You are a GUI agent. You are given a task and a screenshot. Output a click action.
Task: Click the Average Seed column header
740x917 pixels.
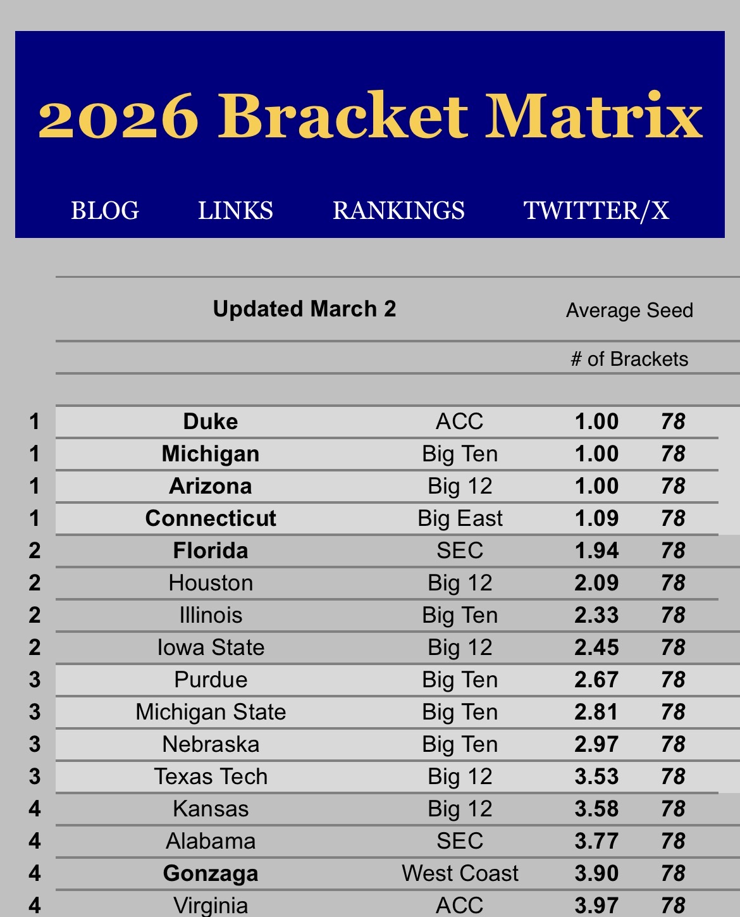pyautogui.click(x=629, y=310)
